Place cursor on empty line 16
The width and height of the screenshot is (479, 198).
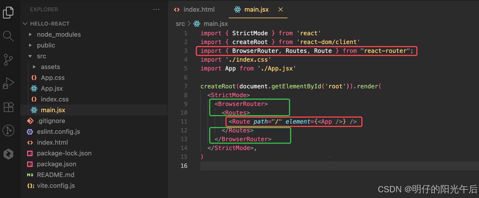point(340,166)
